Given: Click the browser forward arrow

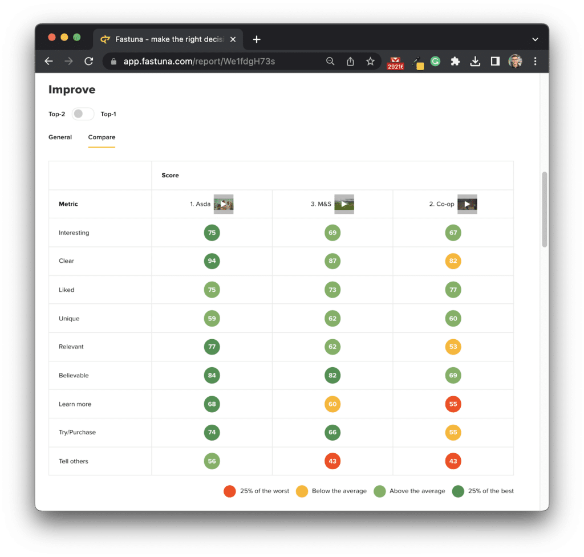Looking at the screenshot, I should pos(68,61).
